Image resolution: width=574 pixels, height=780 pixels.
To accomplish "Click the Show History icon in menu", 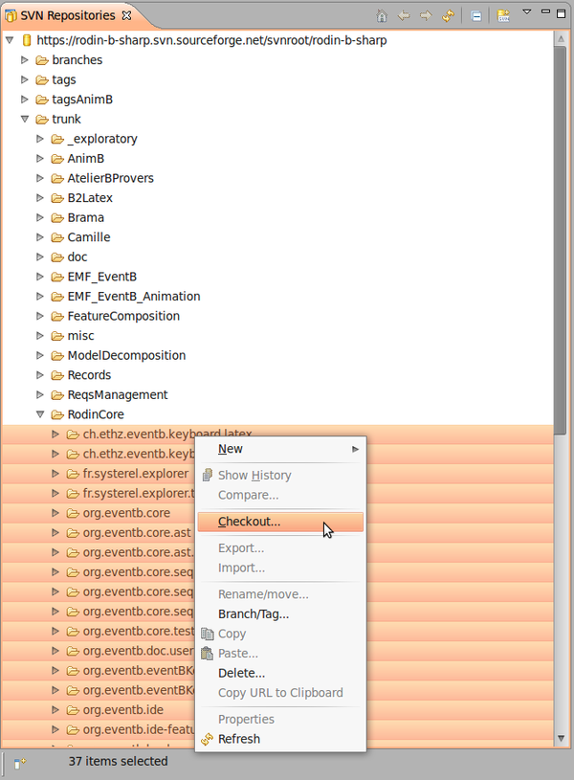I will 208,476.
